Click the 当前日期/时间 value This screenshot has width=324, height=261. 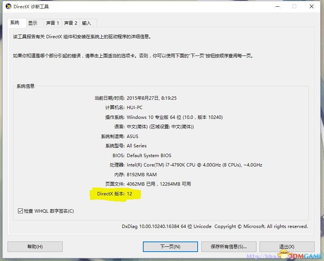click(151, 98)
